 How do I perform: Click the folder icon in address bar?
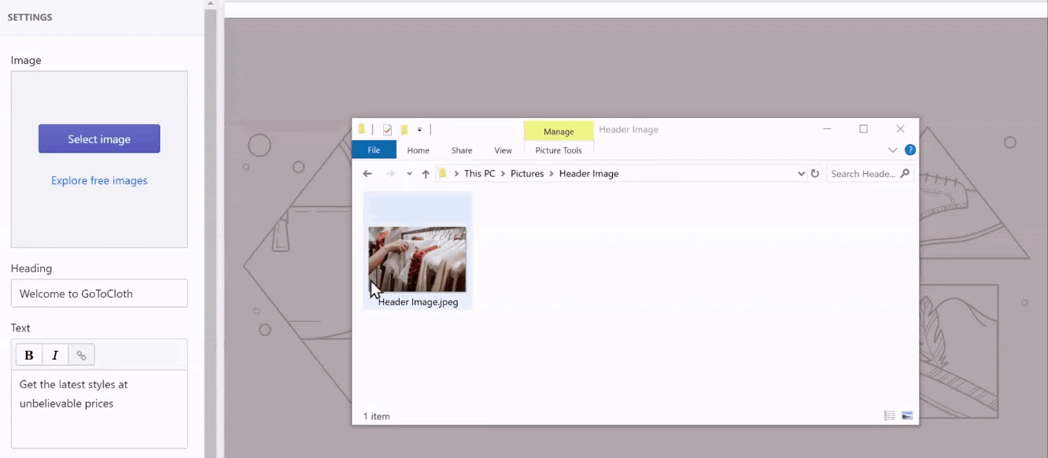click(x=444, y=174)
